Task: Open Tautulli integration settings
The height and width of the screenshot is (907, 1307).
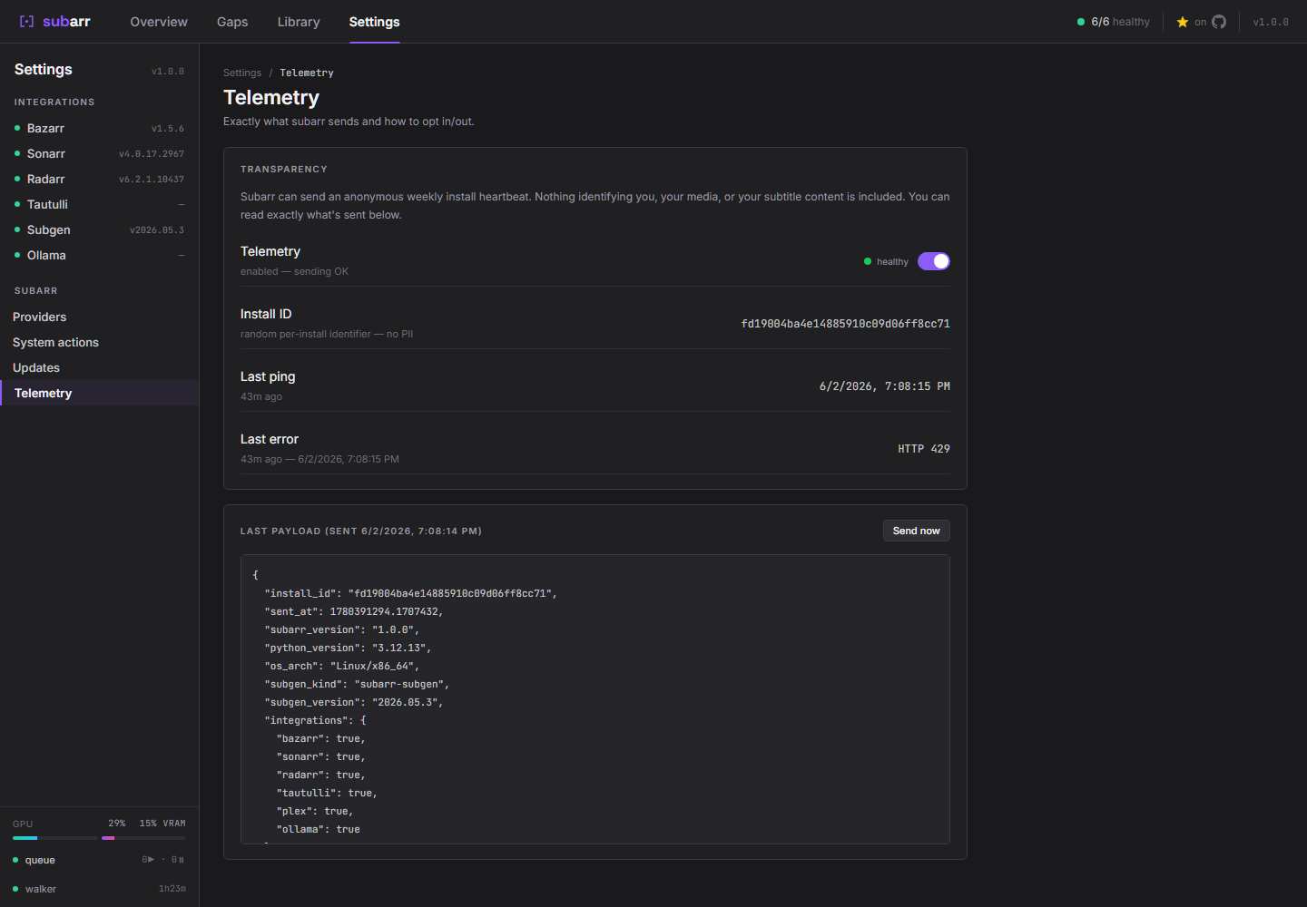Action: pos(100,204)
